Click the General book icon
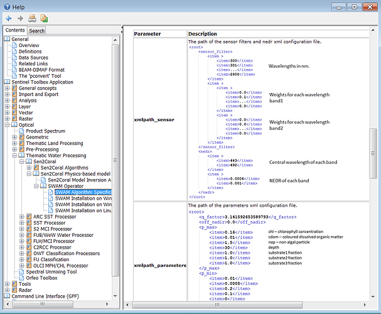Viewport: 381px width, 314px height. [x=8, y=39]
